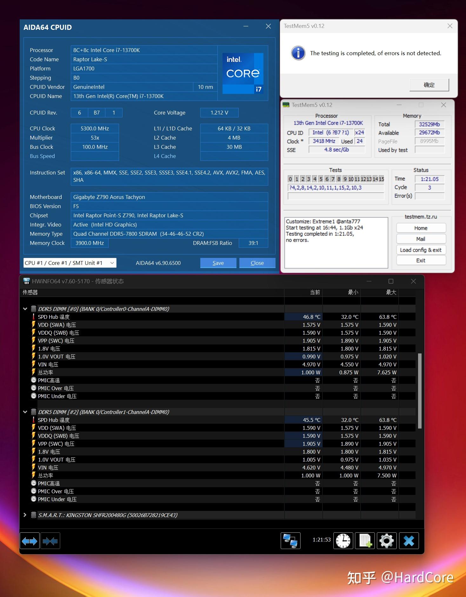Click TestMem5 progress bar
The height and width of the screenshot is (597, 466).
tap(336, 196)
